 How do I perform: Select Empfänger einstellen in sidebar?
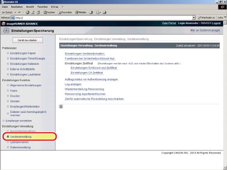pos(19,121)
